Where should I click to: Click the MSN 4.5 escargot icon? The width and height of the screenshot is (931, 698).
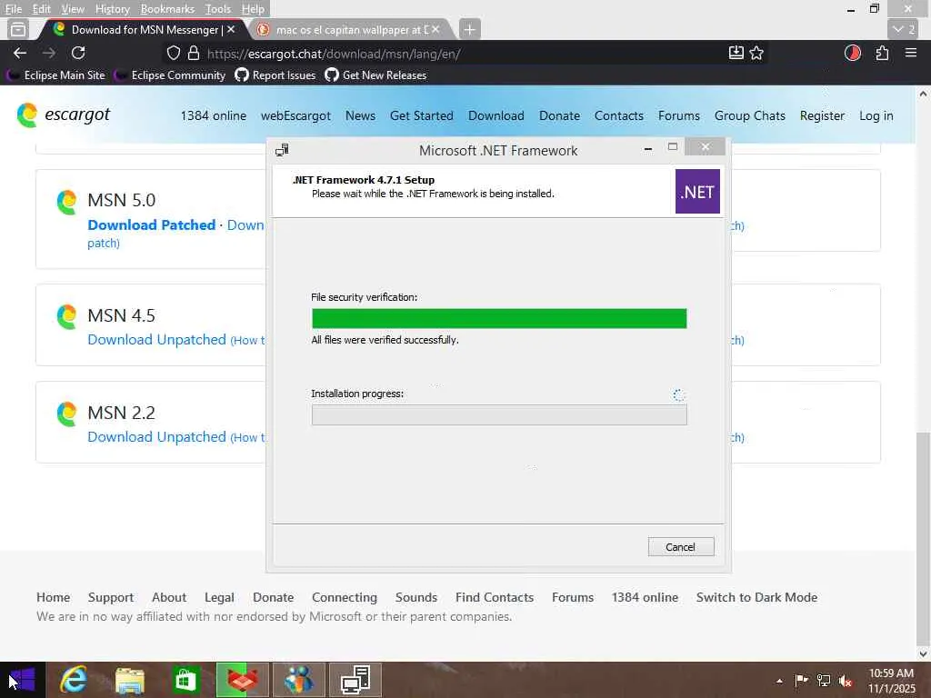coord(66,317)
